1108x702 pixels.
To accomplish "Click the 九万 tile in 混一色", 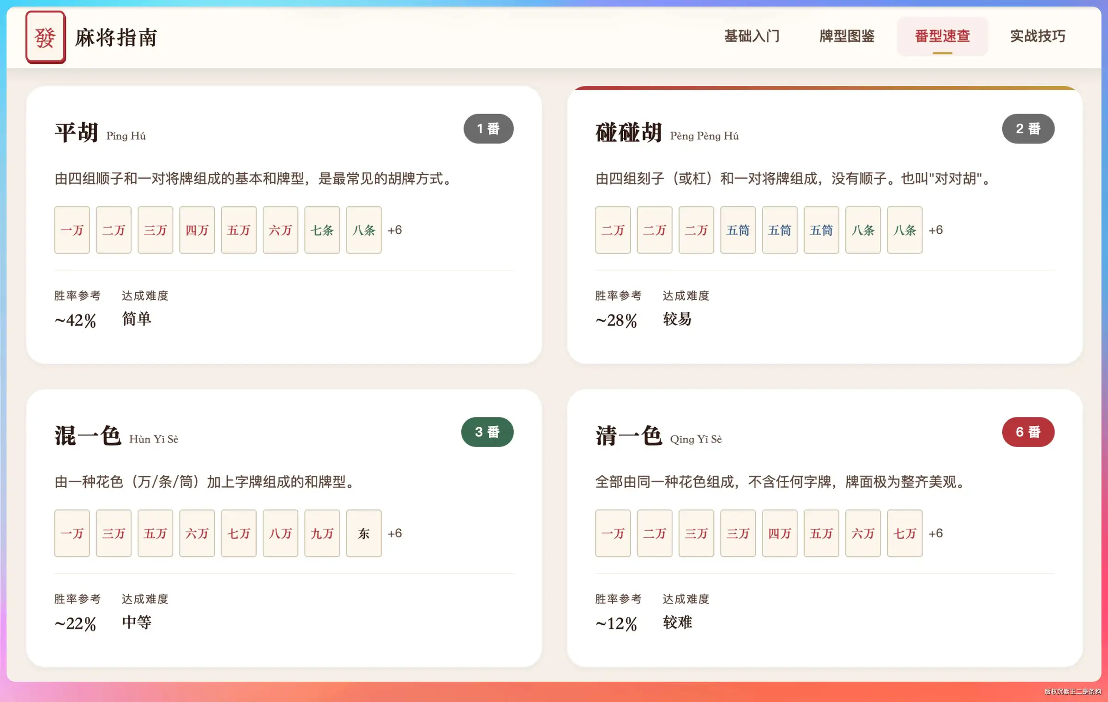I will click(x=322, y=533).
